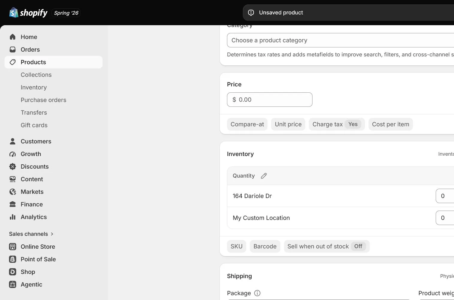Expand Sales channels chevron
Screen dimensions: 454x300
(52, 234)
